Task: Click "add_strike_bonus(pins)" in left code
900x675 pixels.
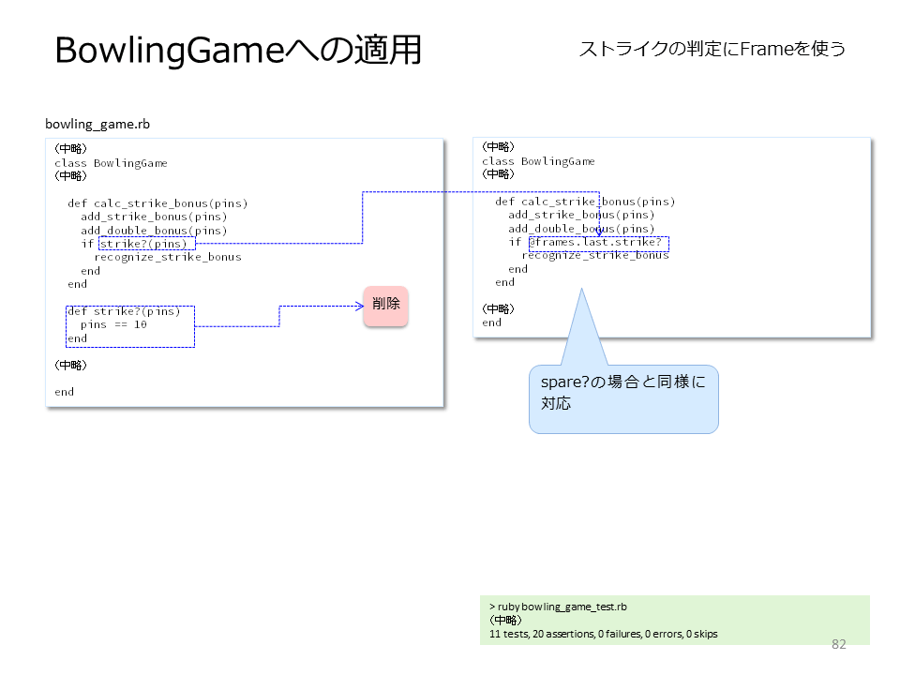Action: 154,217
